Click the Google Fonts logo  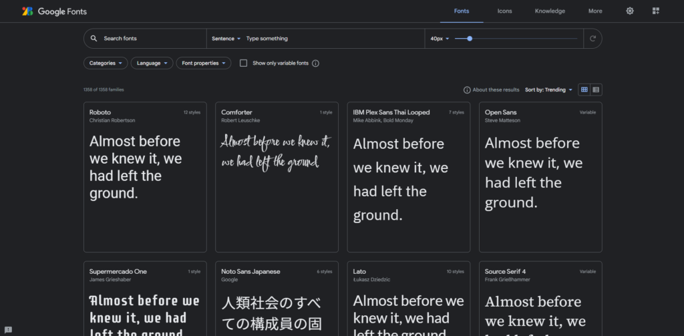[x=54, y=11]
